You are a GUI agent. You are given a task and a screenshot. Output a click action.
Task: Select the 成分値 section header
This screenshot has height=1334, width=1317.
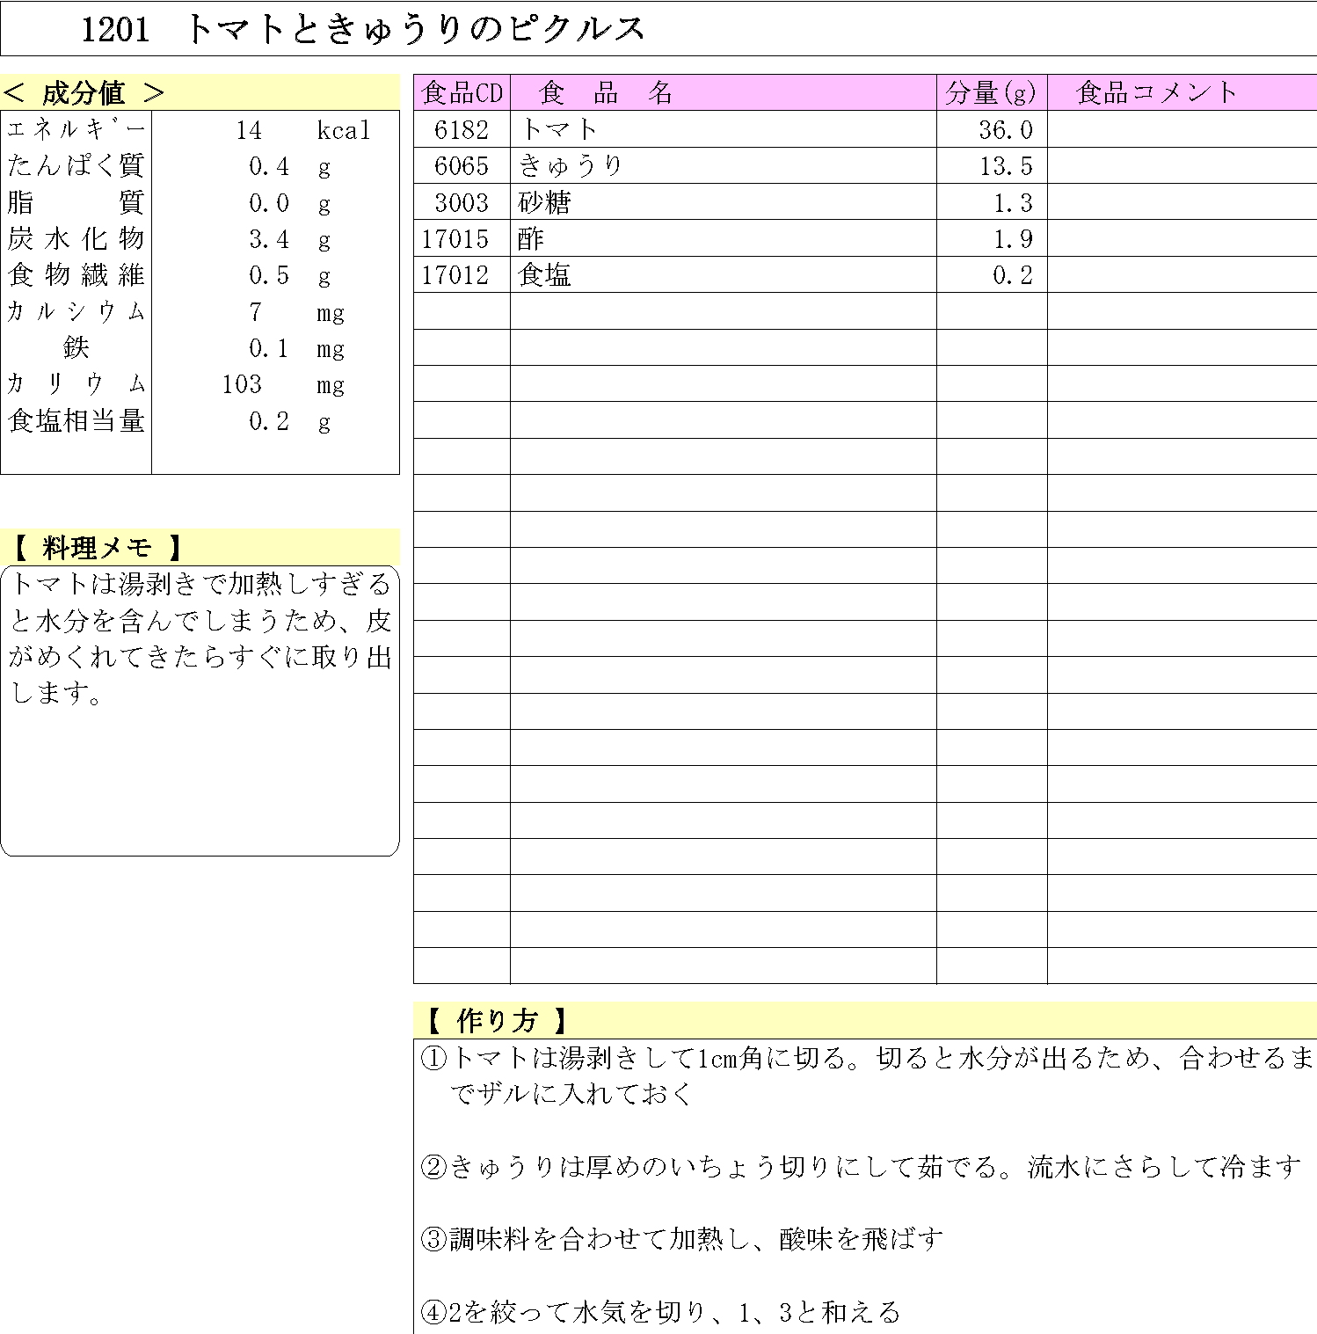[x=84, y=92]
